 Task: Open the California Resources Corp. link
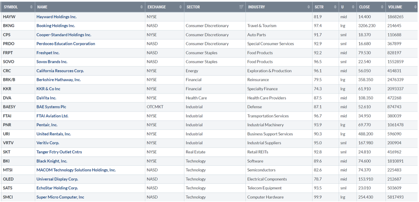pyautogui.click(x=60, y=71)
